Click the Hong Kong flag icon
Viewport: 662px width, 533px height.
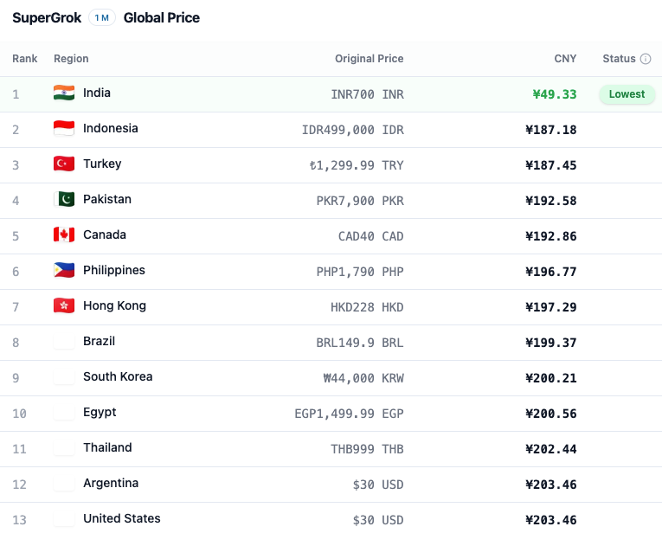[x=64, y=305]
